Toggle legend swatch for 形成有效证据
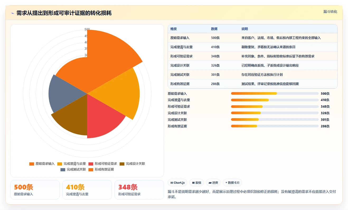This screenshot has width=348, height=210. click(91, 169)
